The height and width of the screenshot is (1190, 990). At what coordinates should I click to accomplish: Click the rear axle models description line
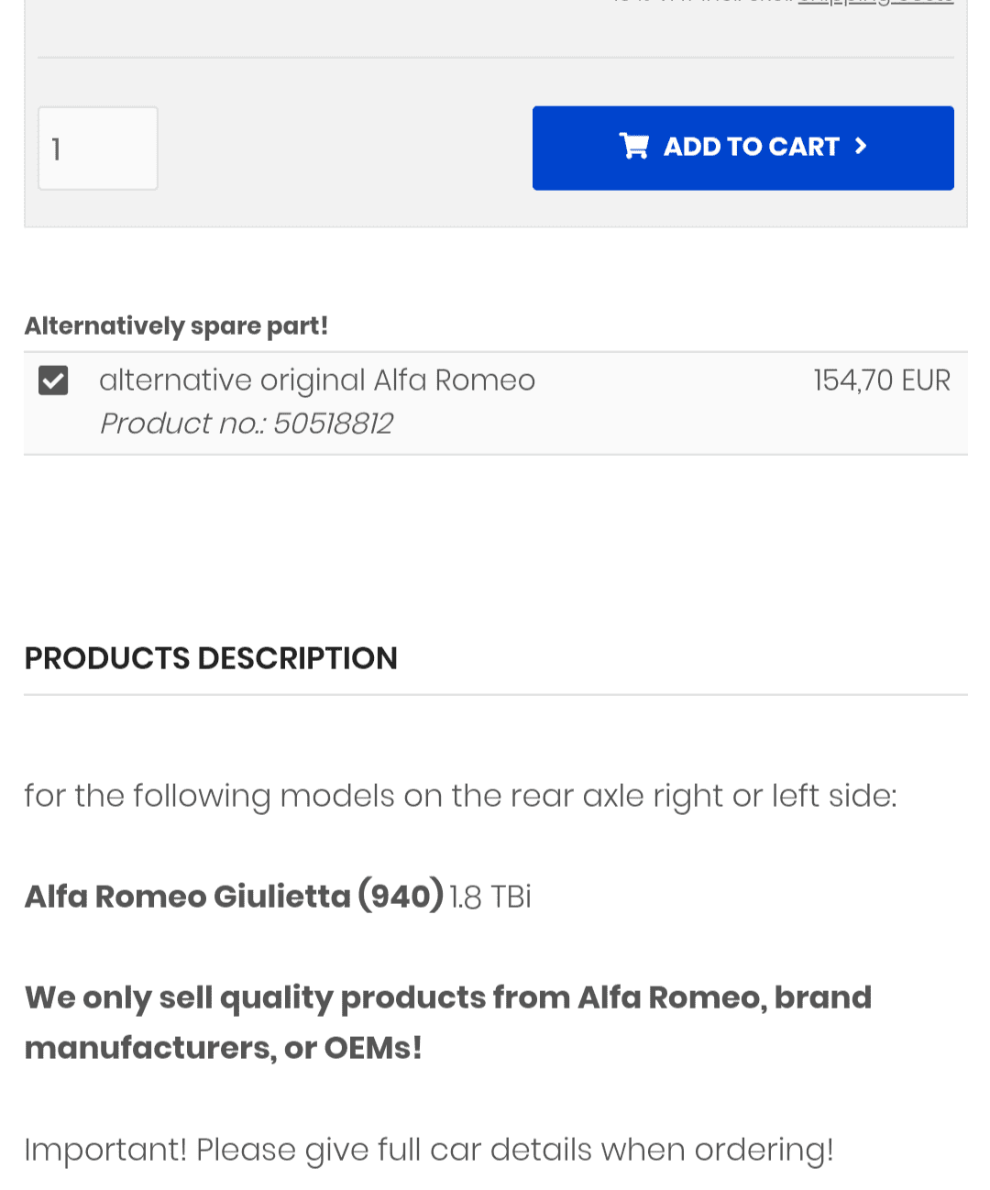pyautogui.click(x=460, y=796)
